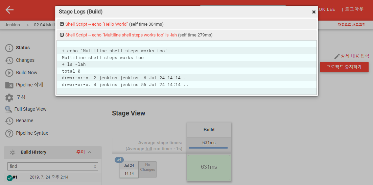Collapse the Multiline shell steps log entry

tap(62, 35)
